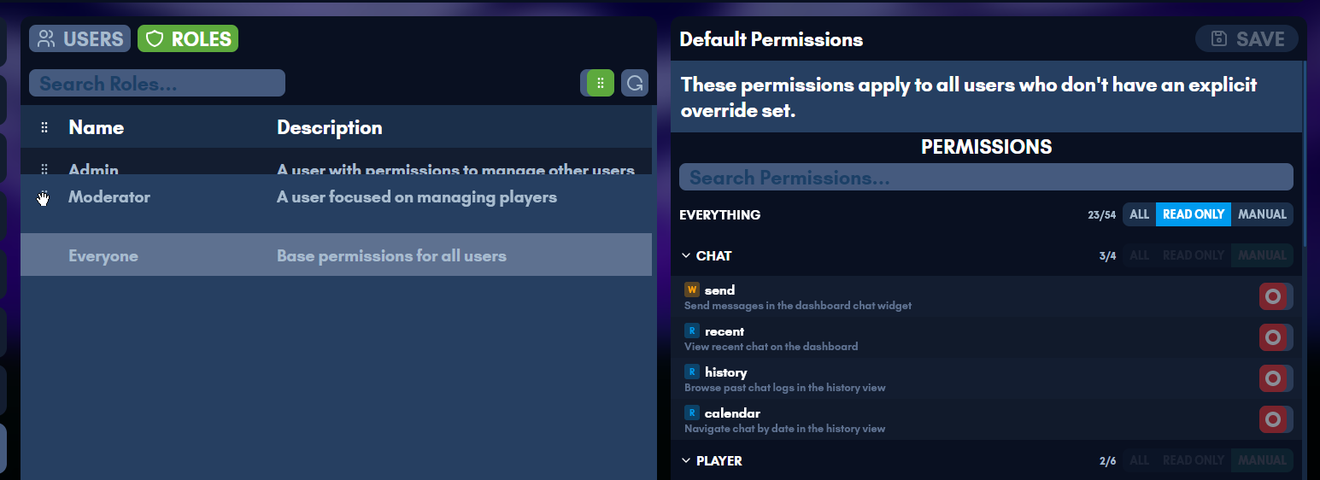The image size is (1320, 480).
Task: Click the R badge beside recent
Action: coord(692,331)
